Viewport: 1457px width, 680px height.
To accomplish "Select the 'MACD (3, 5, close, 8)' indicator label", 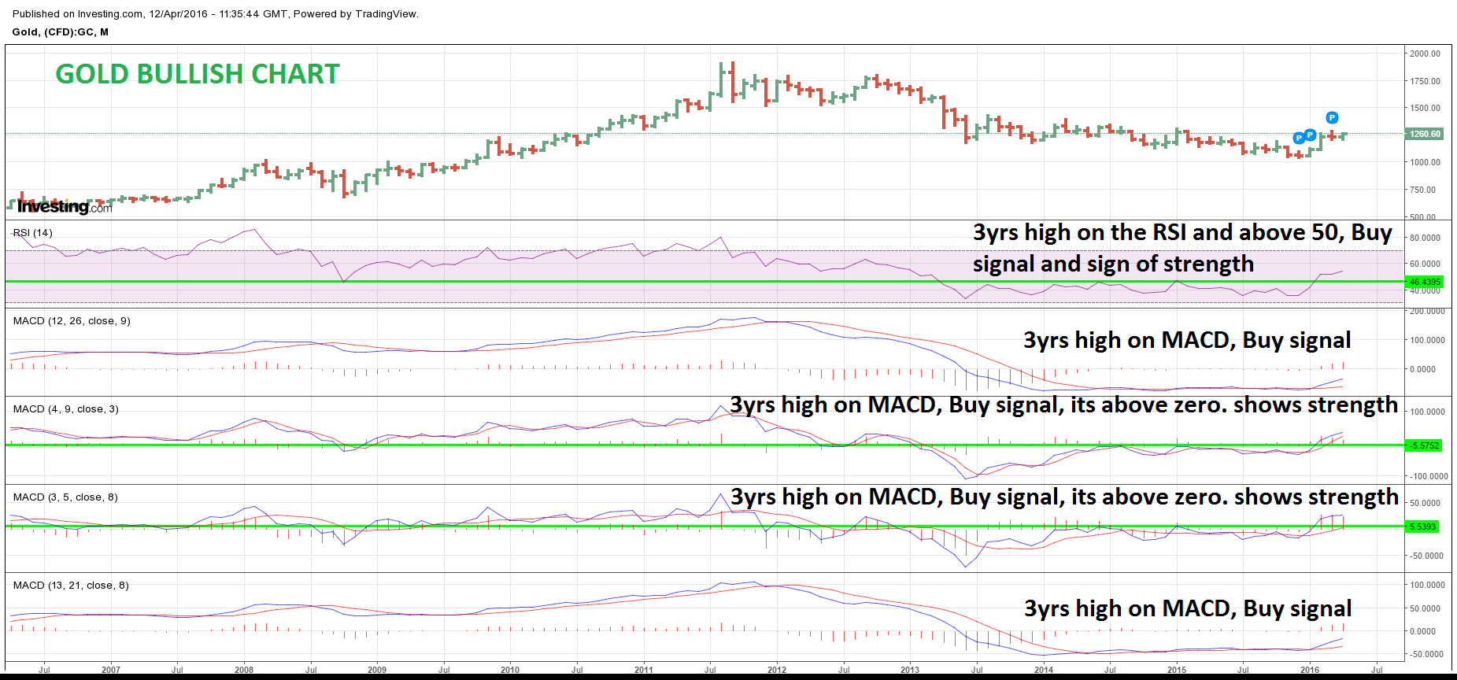I will (66, 497).
